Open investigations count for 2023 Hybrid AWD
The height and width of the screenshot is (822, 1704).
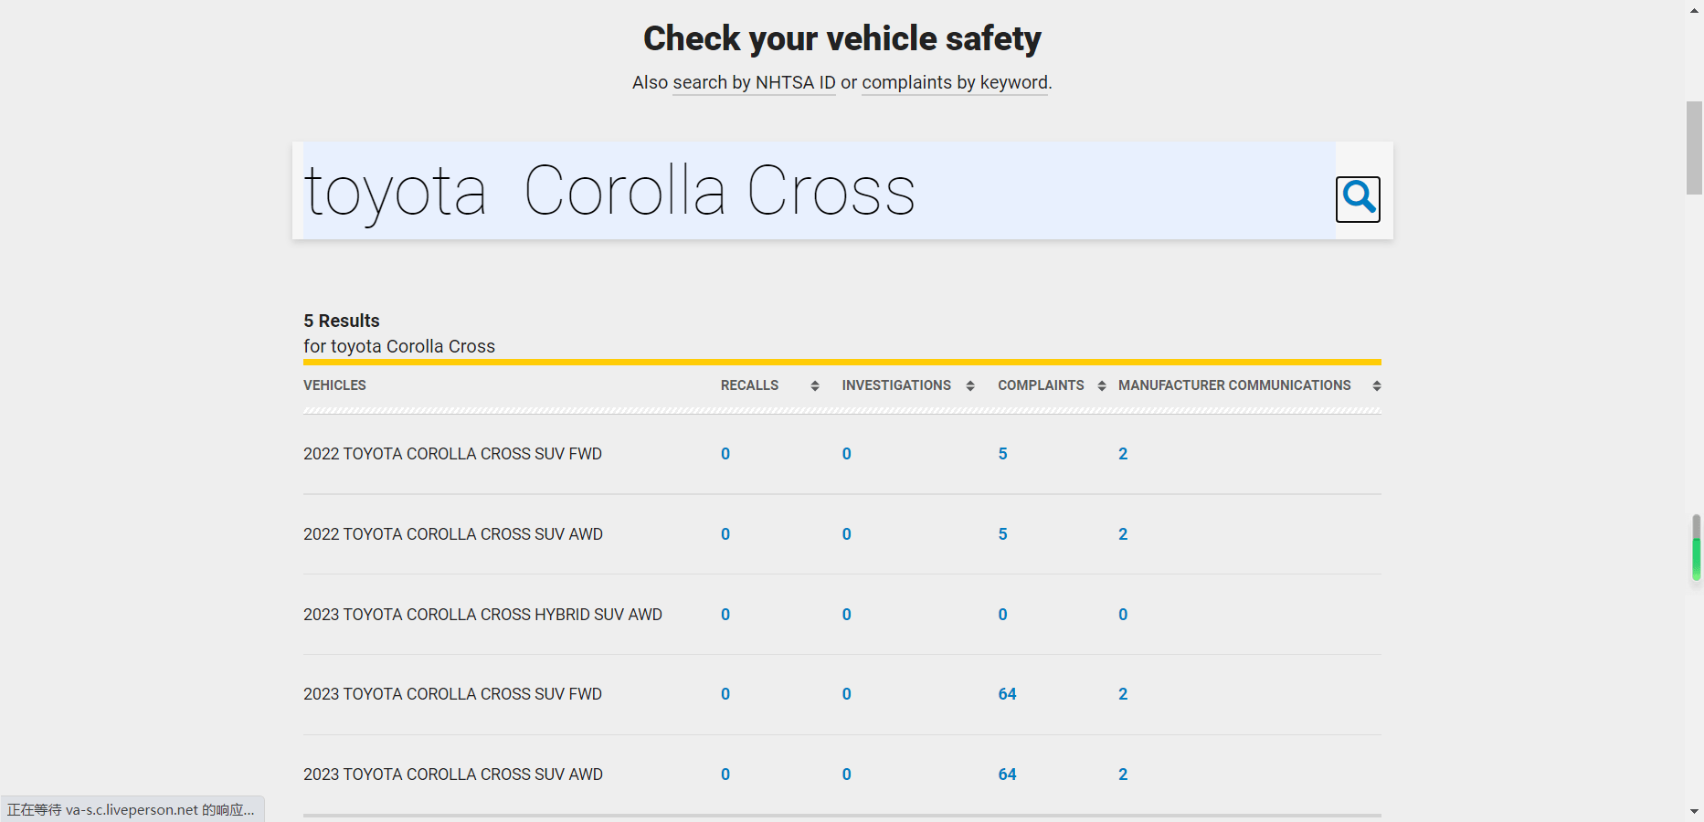tap(847, 615)
